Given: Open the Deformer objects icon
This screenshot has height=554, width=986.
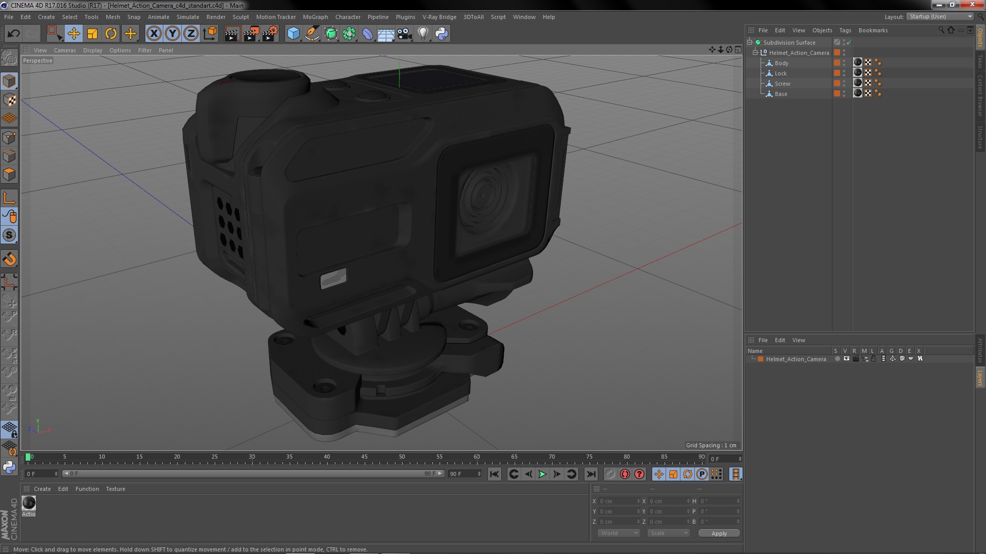Looking at the screenshot, I should [368, 34].
